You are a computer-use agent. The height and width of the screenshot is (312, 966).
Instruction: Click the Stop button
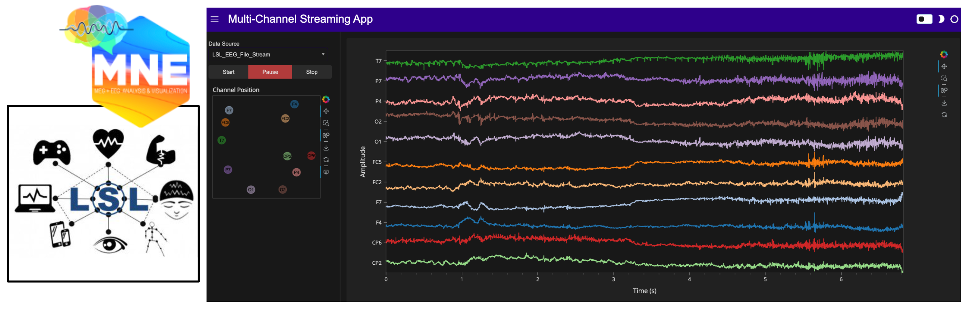tap(312, 72)
